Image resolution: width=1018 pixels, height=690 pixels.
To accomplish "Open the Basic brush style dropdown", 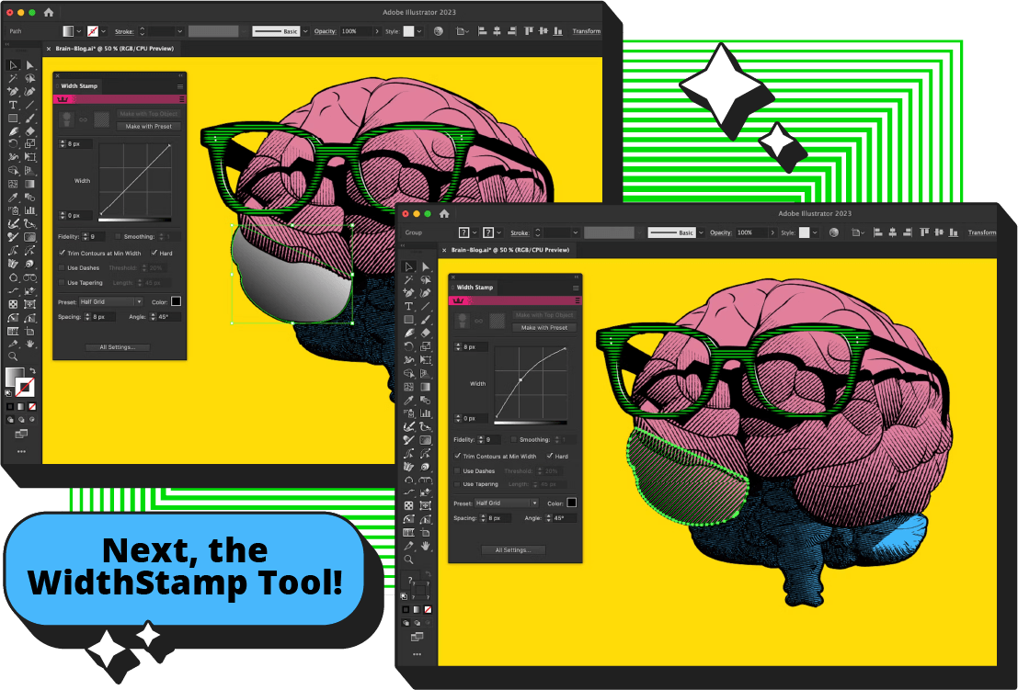I will (x=701, y=232).
